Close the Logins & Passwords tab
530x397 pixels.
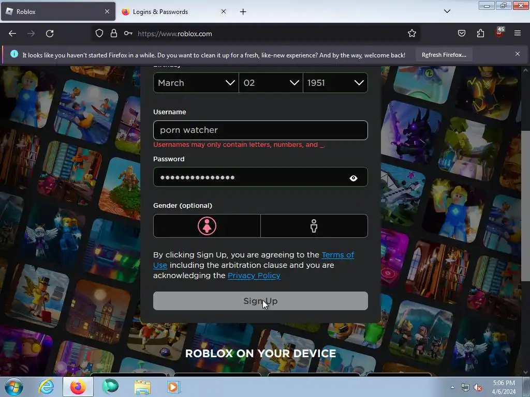[x=224, y=11]
